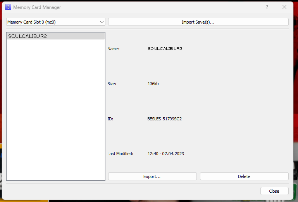Click the ID field label
The width and height of the screenshot is (298, 202).
pos(110,119)
